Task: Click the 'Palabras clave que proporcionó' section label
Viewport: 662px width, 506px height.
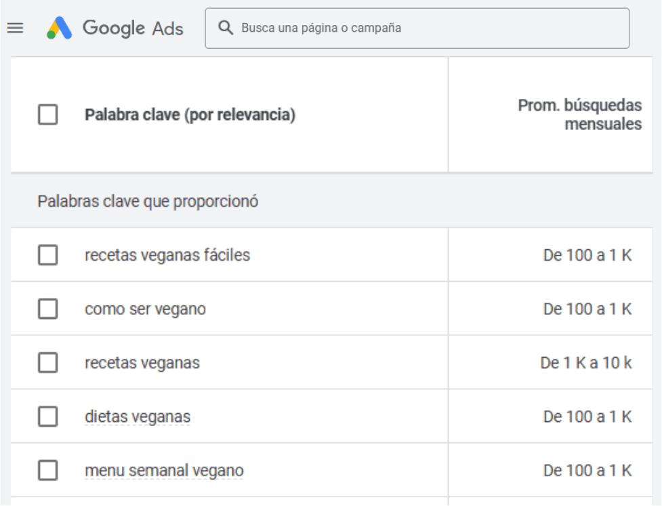Action: tap(148, 202)
